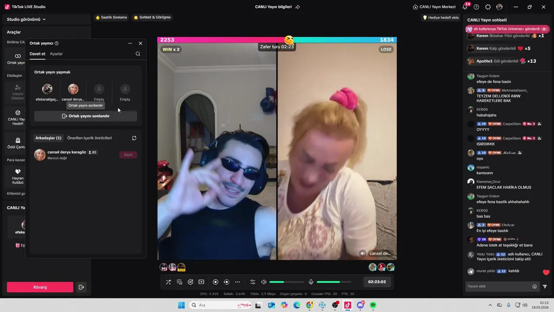Click the Windows Start button
The height and width of the screenshot is (312, 554).
coord(181,305)
